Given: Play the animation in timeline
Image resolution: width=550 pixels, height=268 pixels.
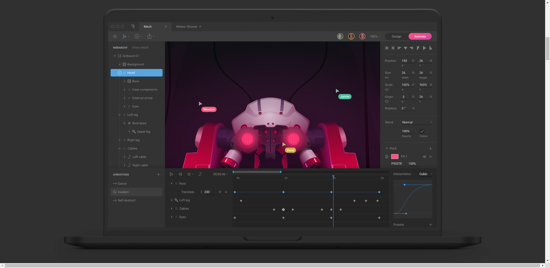Looking at the screenshot, I should [x=171, y=174].
